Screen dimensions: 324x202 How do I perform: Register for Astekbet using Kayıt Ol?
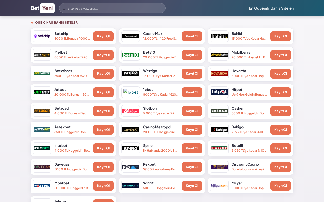coord(103,130)
